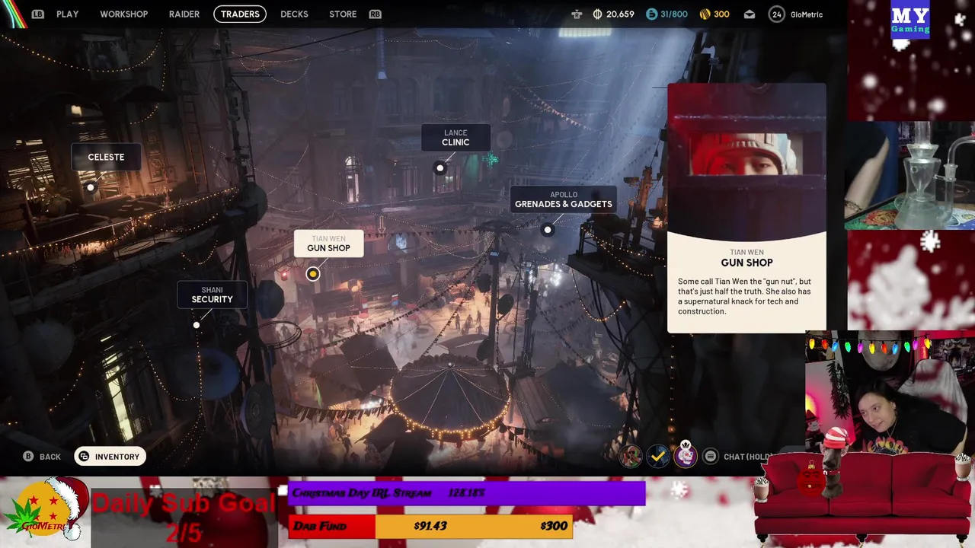Click the Daily Sub Goal 2/5 text
Screen dimensions: 975x548
(184, 516)
